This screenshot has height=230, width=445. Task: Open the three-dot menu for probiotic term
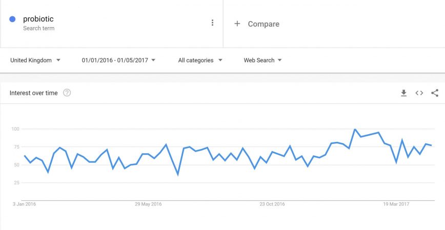pyautogui.click(x=212, y=23)
